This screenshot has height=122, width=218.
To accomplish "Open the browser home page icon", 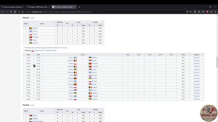I will [15, 12].
